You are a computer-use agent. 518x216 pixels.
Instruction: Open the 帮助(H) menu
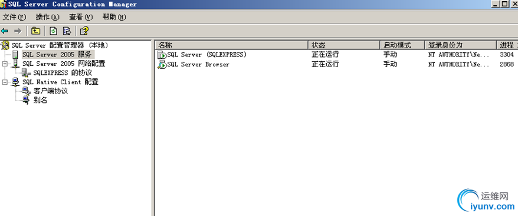114,17
